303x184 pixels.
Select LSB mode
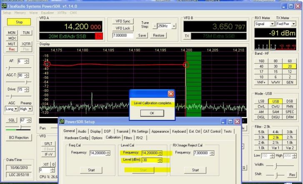[261, 101]
